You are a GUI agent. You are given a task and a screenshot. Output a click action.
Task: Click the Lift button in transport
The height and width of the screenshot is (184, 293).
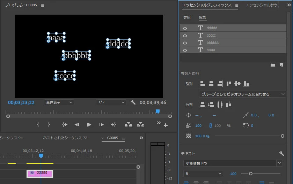(x=128, y=124)
